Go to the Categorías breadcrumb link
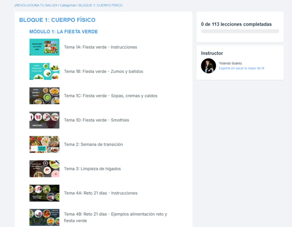The height and width of the screenshot is (227, 292). [x=68, y=5]
